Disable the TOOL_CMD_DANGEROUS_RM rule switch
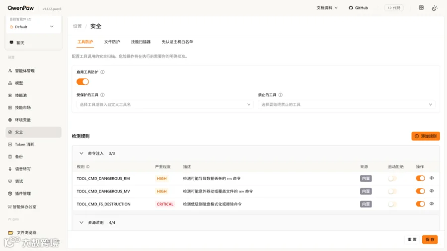 coord(421,178)
